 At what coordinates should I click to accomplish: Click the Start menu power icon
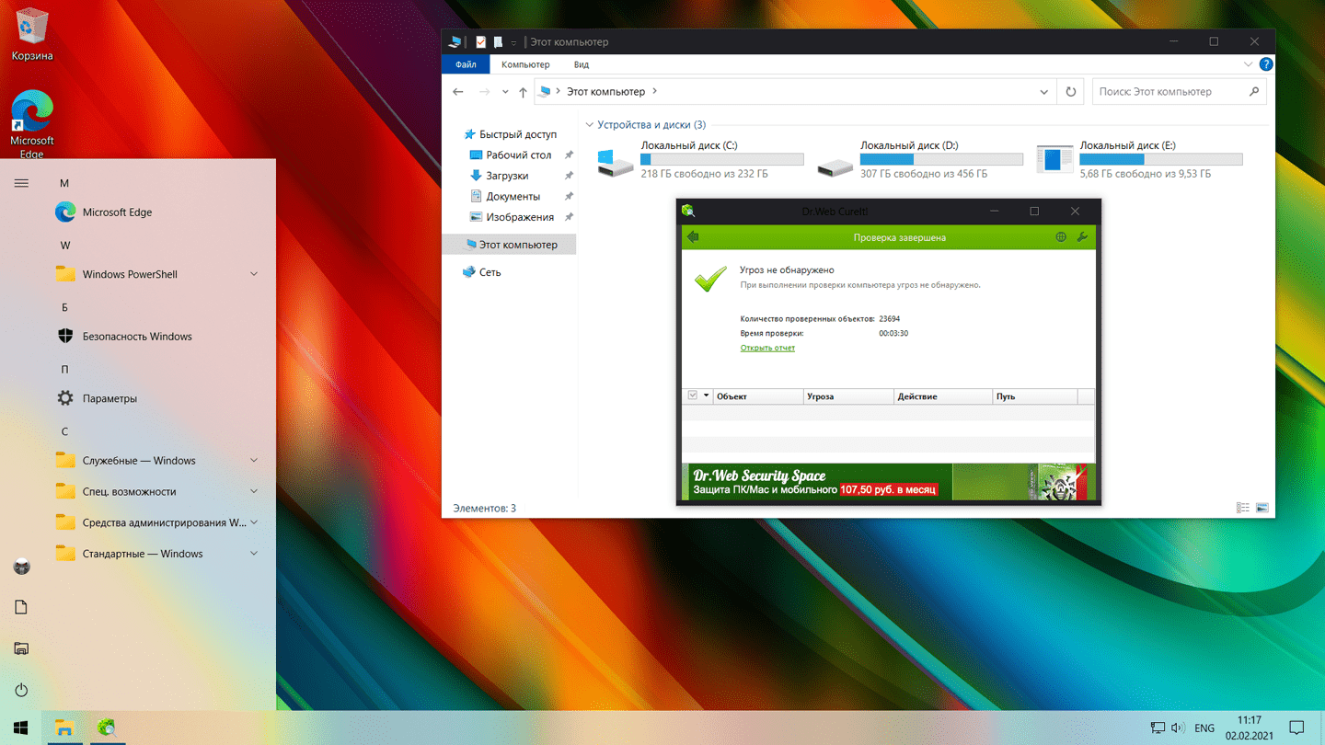(x=21, y=690)
